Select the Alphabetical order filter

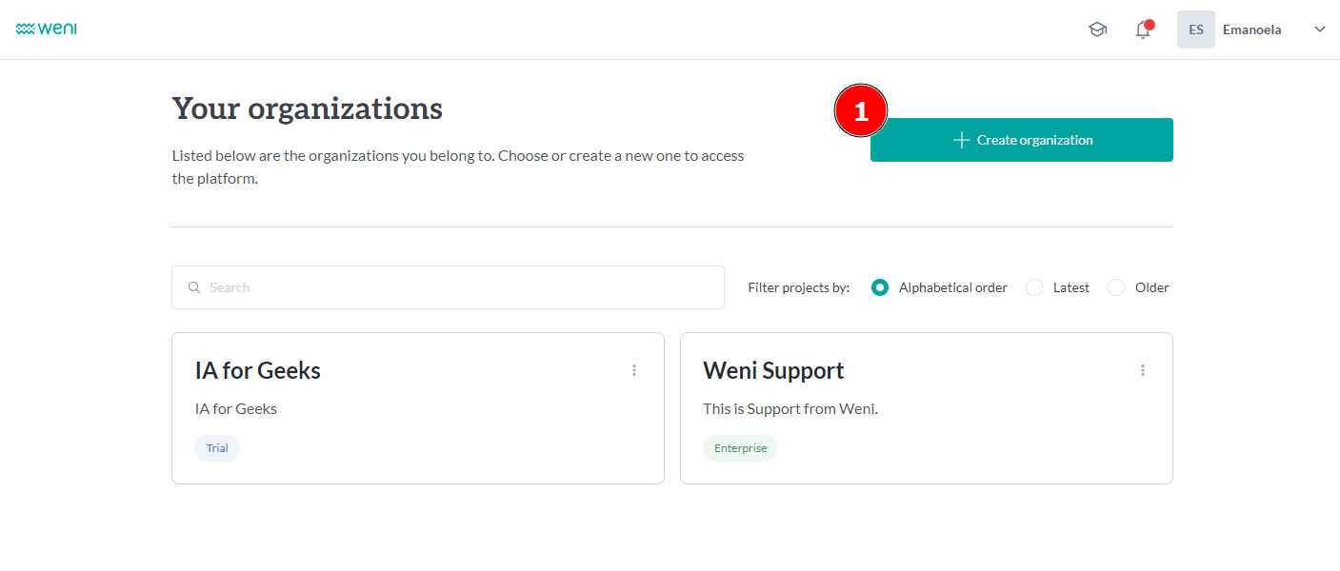pos(880,287)
